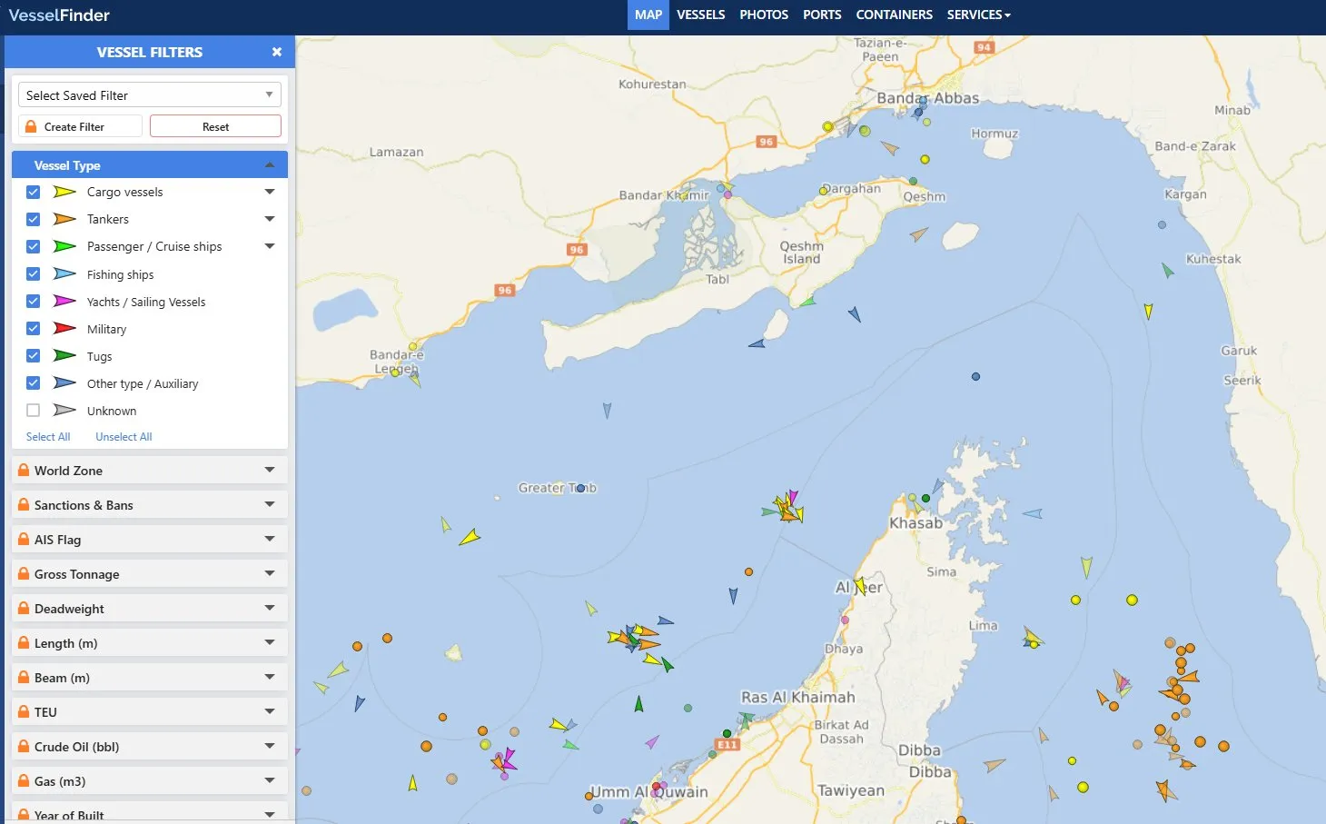Collapse the Vessel Type section
Image resolution: width=1326 pixels, height=824 pixels.
point(270,164)
